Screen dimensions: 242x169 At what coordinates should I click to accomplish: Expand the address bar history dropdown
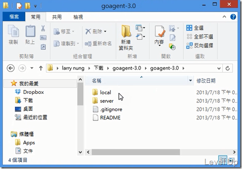click(219, 68)
